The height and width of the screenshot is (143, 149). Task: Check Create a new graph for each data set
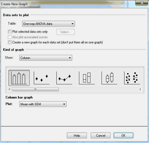pyautogui.click(x=10, y=42)
